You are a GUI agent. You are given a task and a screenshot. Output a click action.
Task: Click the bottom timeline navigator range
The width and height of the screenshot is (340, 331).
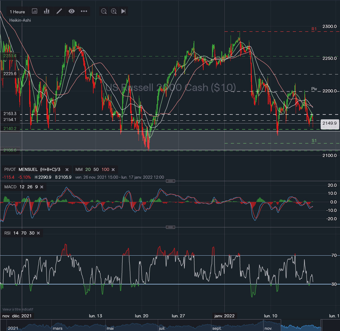coord(301,327)
